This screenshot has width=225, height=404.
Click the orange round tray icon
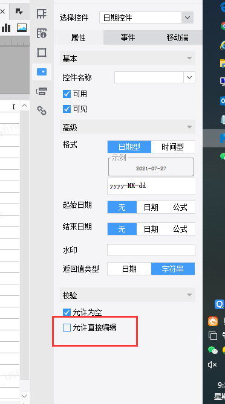point(213,321)
